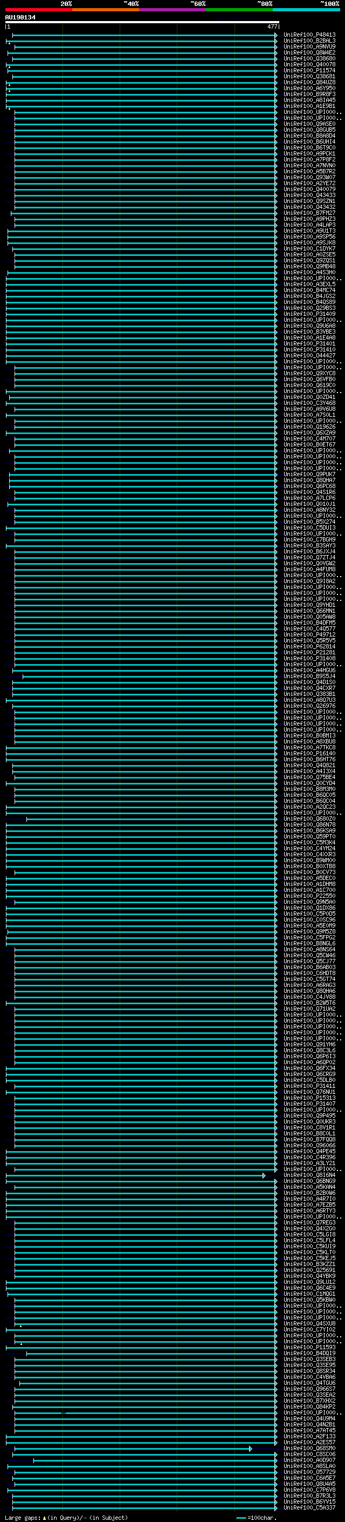Select the UniRef100_A9PHZ3 label
345x1522 pixels.
[x=309, y=219]
